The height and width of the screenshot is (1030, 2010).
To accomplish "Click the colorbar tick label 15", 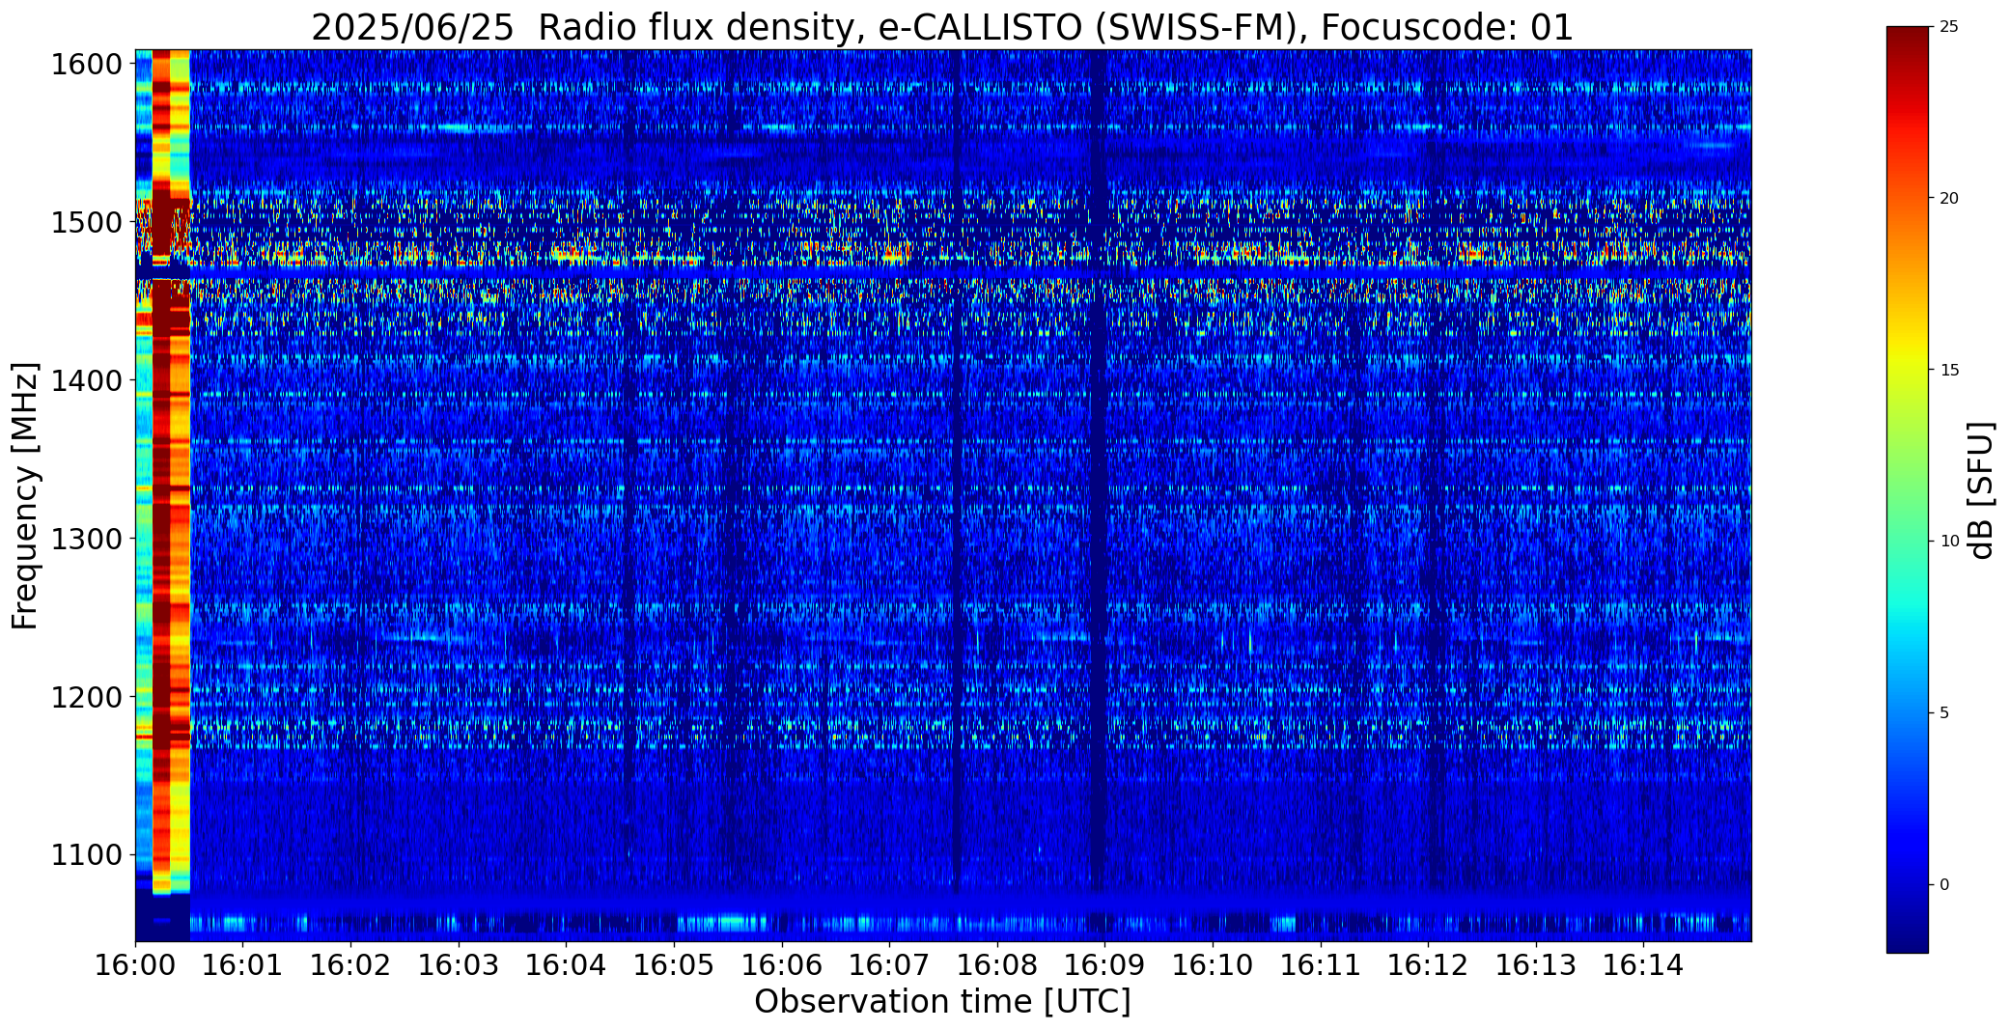I will (x=1949, y=371).
